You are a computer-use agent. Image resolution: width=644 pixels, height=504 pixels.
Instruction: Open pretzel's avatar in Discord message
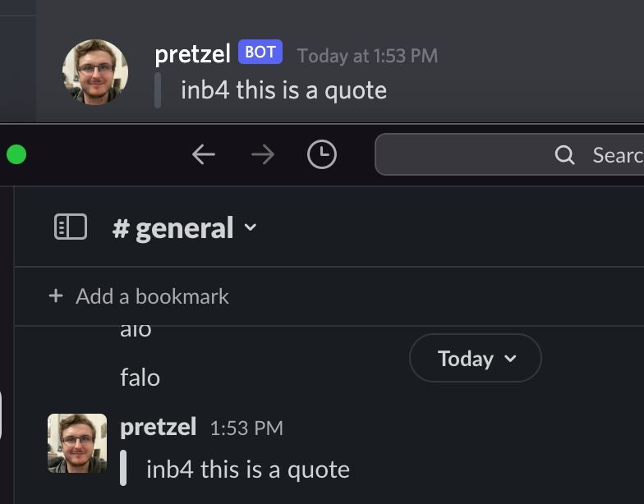pyautogui.click(x=95, y=72)
